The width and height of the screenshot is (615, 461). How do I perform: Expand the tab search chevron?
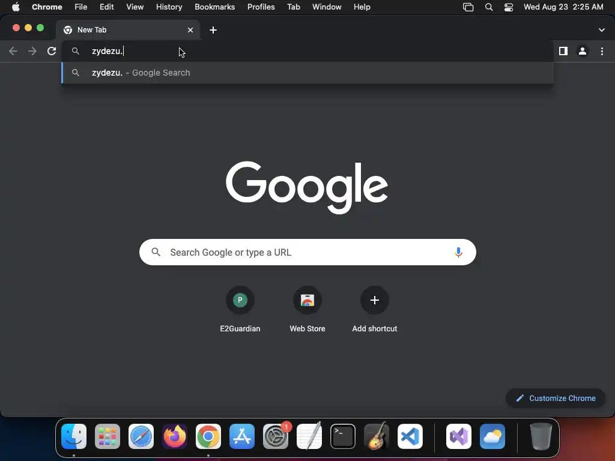click(x=602, y=30)
